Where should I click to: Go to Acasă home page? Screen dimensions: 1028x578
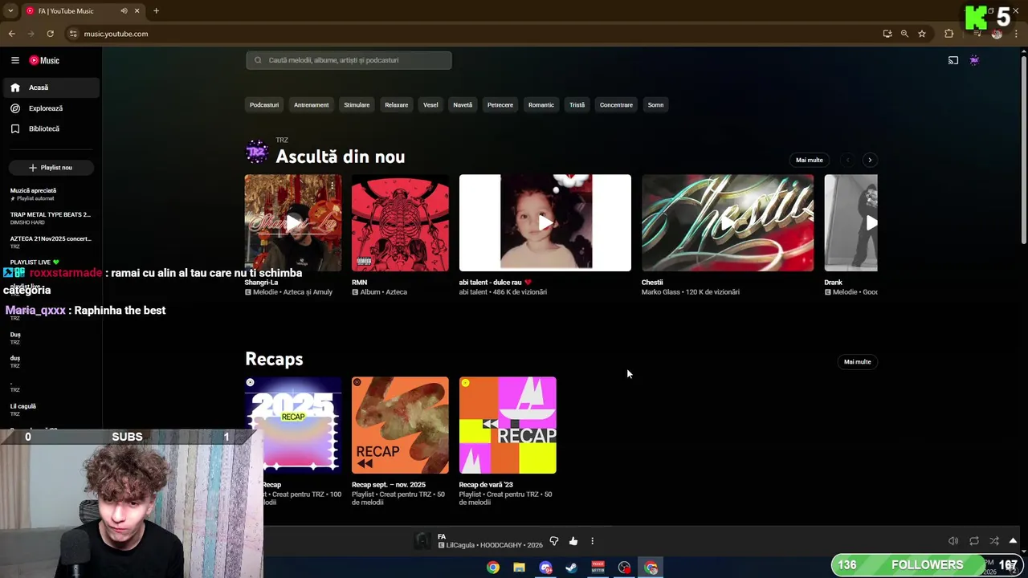(x=50, y=88)
